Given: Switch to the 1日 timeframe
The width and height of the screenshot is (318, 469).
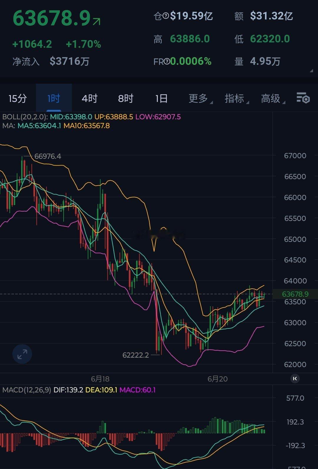Looking at the screenshot, I should [161, 98].
